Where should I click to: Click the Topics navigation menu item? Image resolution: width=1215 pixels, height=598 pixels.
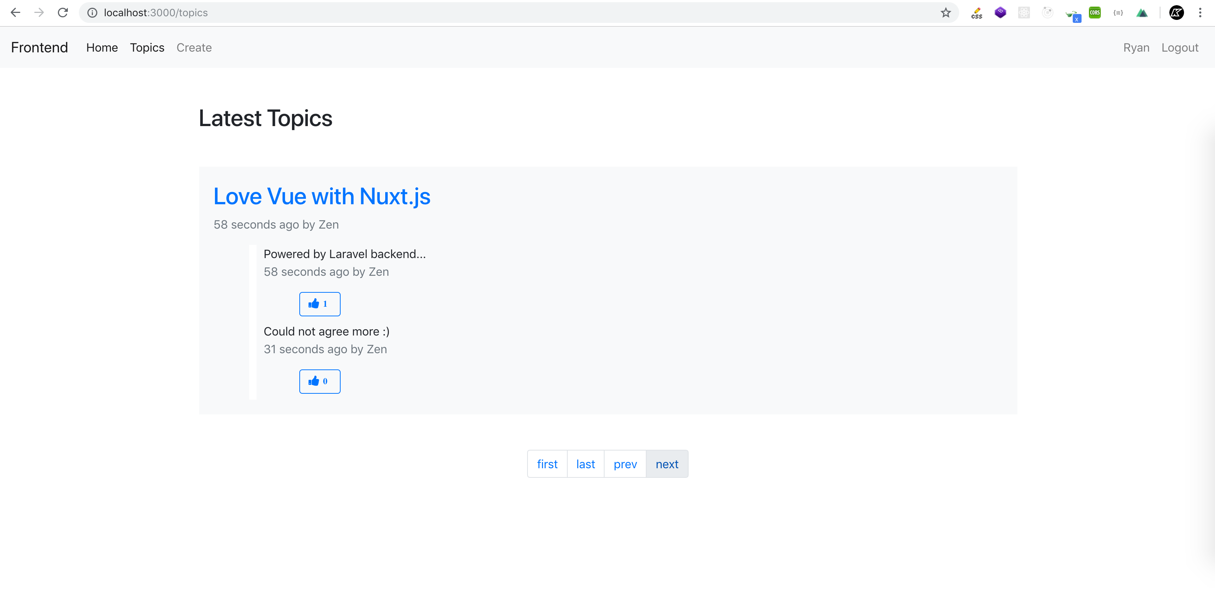pos(147,47)
